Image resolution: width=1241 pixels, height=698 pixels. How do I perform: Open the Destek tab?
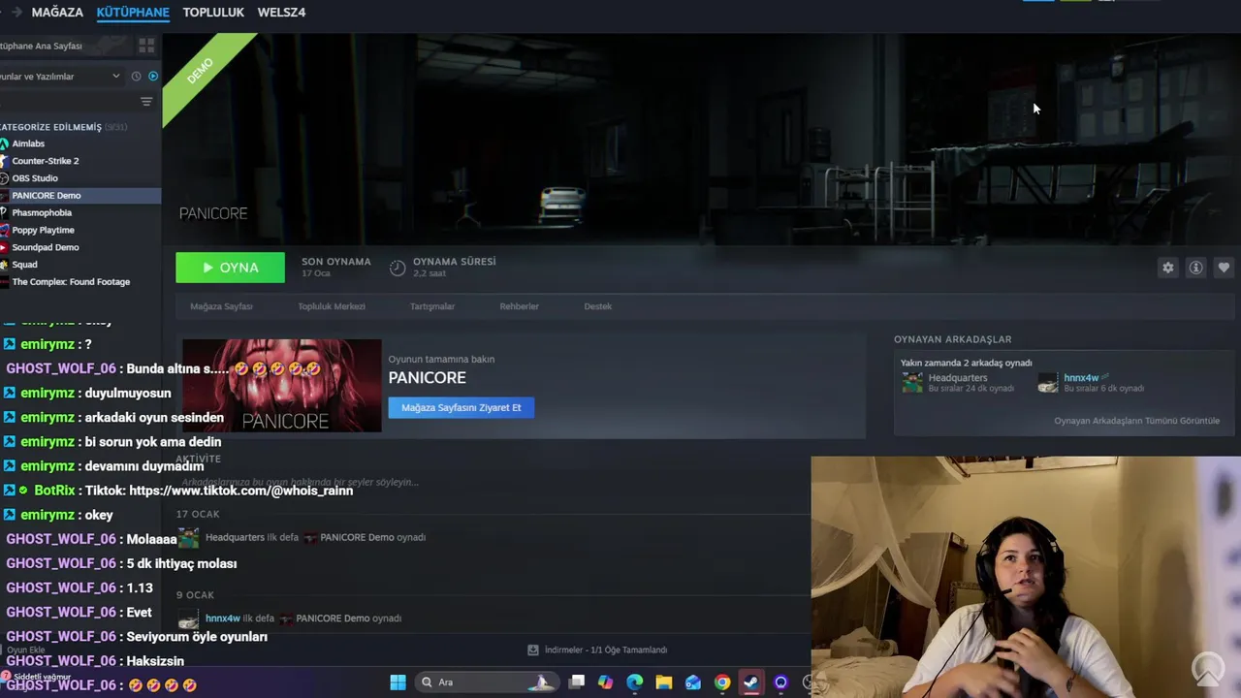click(x=598, y=306)
